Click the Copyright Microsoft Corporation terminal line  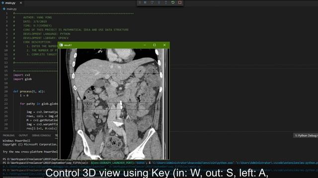pos(30,144)
